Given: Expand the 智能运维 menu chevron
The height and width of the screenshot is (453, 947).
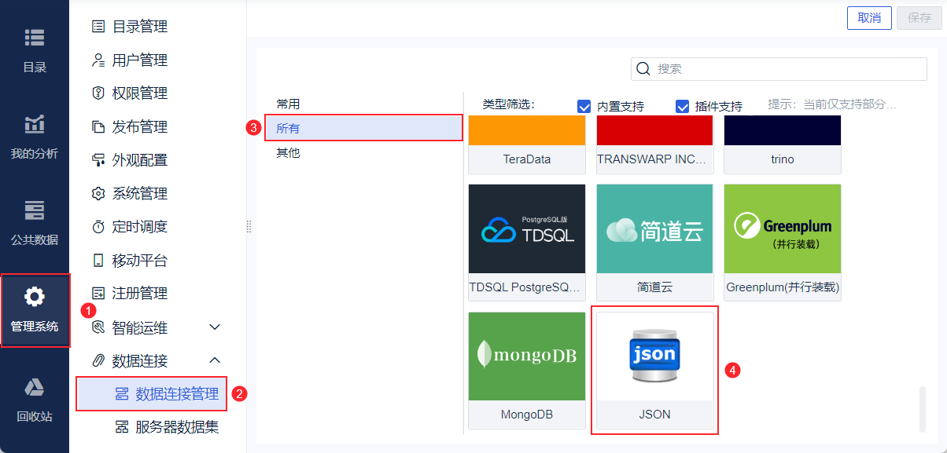Looking at the screenshot, I should click(x=215, y=327).
